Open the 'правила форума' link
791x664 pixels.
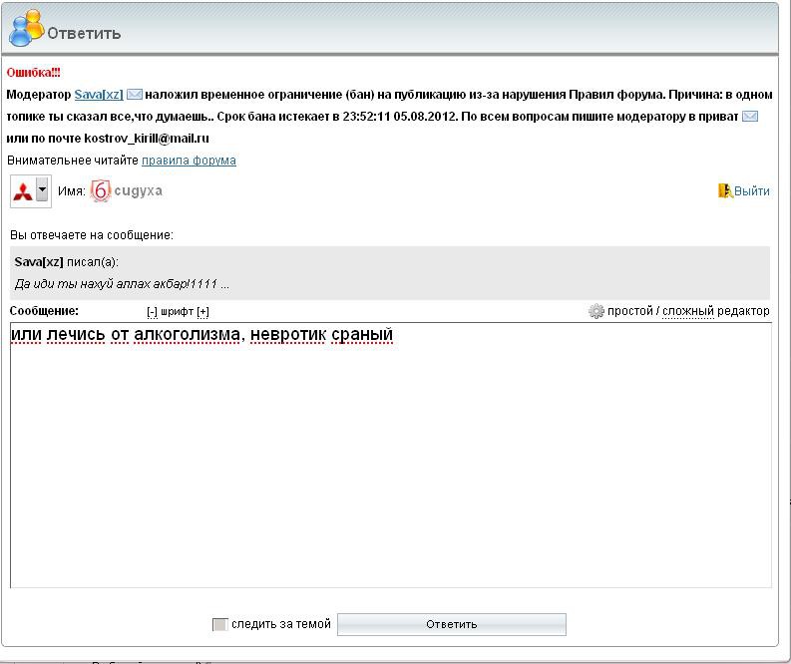189,161
